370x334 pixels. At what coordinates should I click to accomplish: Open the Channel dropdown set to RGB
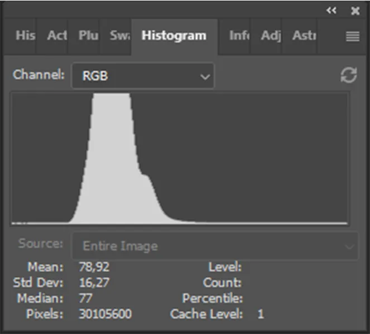pyautogui.click(x=143, y=76)
